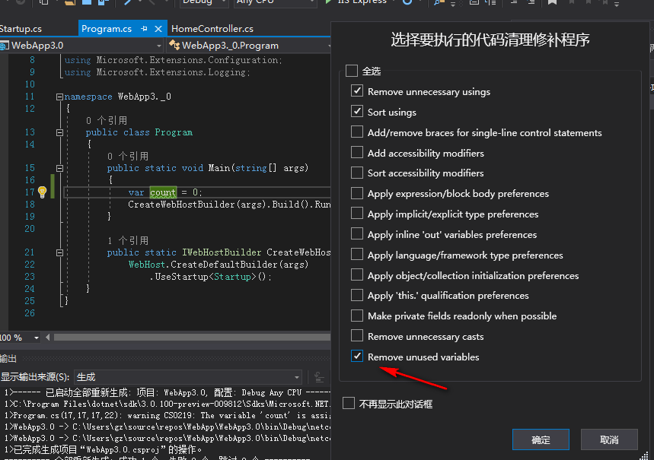The height and width of the screenshot is (460, 654).
Task: Click 'using Microsoft.Extensions.Logging;' on line 9
Action: pos(158,72)
